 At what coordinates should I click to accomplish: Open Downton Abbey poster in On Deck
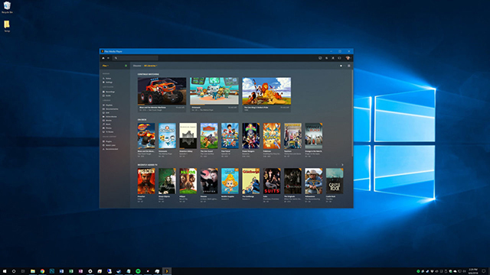pos(188,136)
